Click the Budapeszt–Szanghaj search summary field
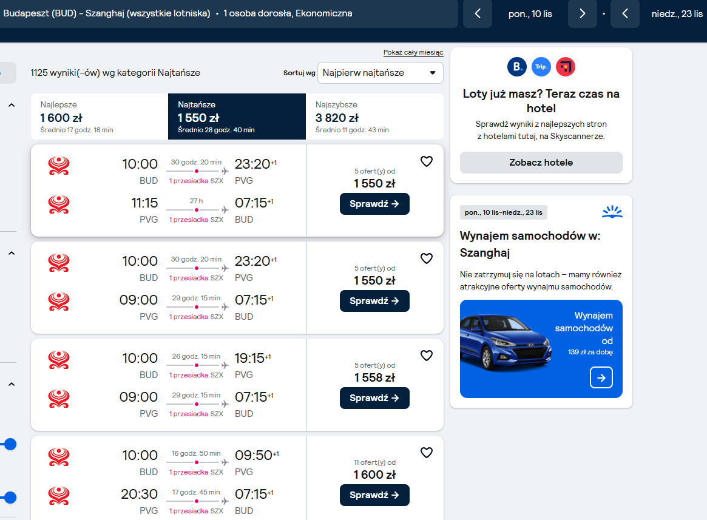This screenshot has width=707, height=520. [x=228, y=13]
